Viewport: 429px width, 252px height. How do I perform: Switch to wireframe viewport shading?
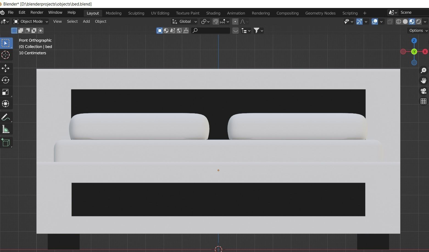click(399, 21)
